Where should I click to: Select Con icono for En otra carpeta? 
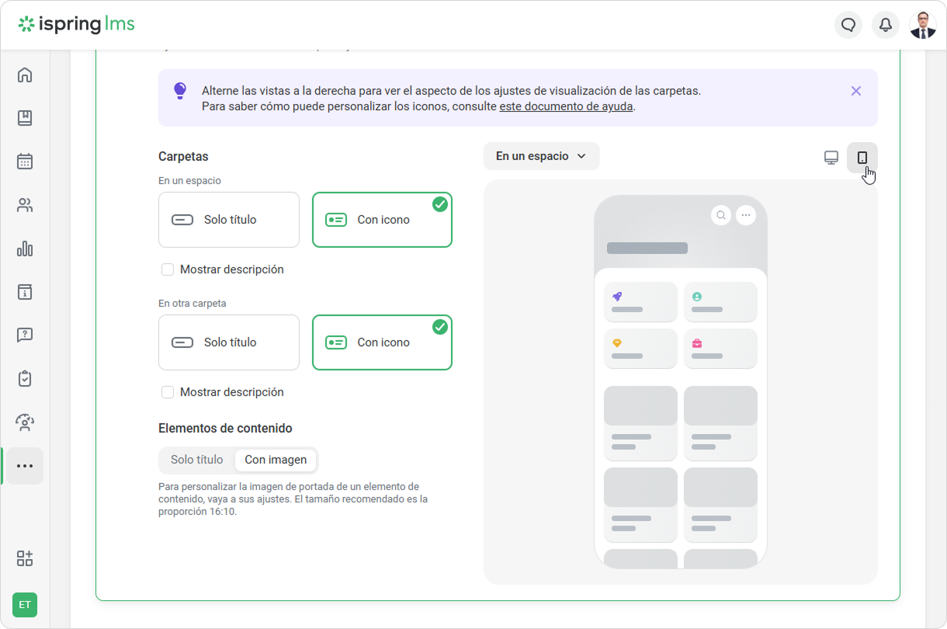(382, 342)
